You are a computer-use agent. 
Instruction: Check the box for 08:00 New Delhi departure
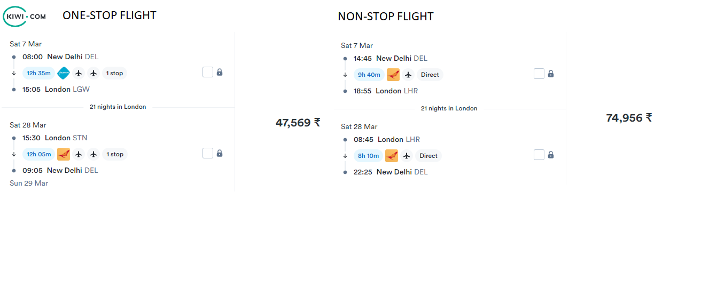pyautogui.click(x=208, y=72)
